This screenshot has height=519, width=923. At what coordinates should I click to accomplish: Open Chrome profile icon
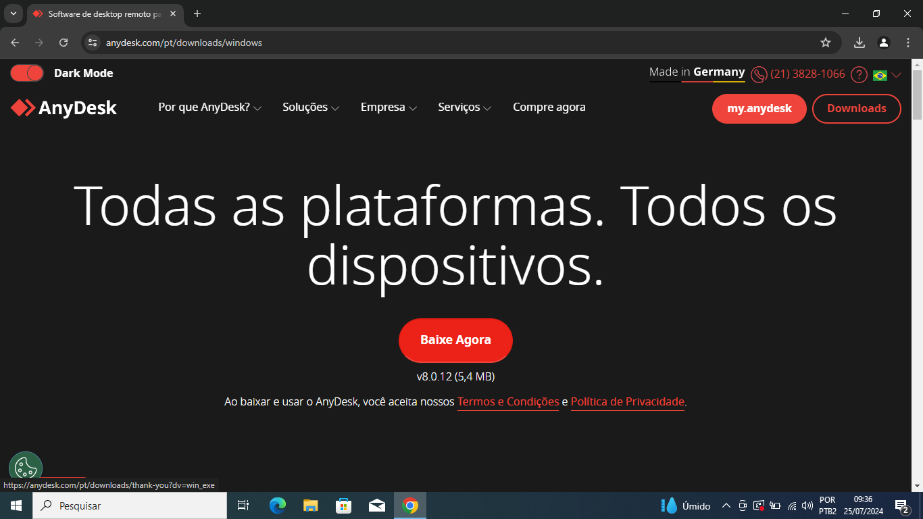(x=884, y=43)
